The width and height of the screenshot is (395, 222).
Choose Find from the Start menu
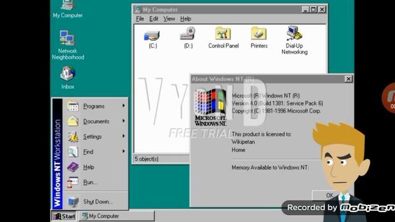pos(96,152)
